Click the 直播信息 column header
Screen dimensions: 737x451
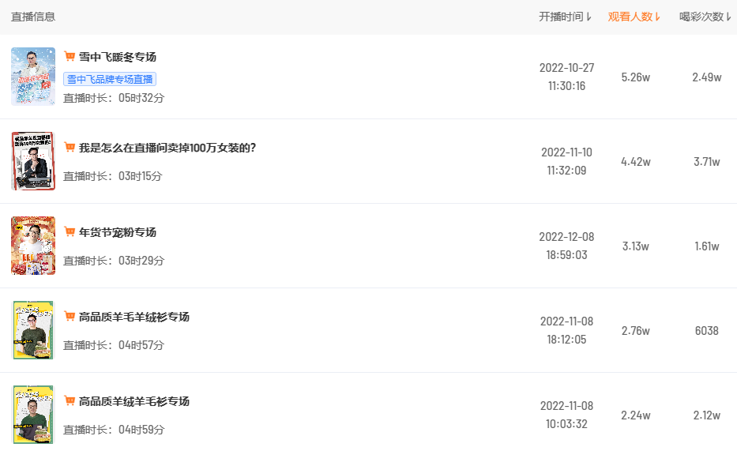pyautogui.click(x=33, y=17)
